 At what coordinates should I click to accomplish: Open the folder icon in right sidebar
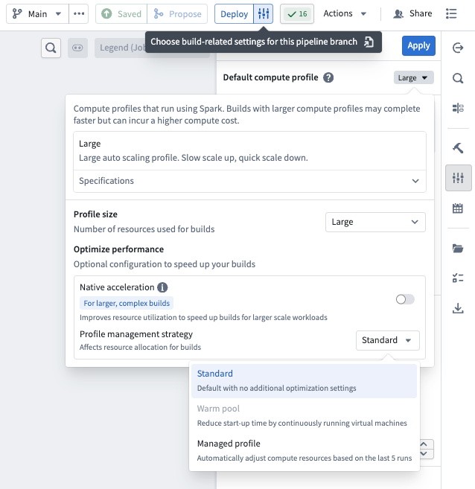point(458,249)
